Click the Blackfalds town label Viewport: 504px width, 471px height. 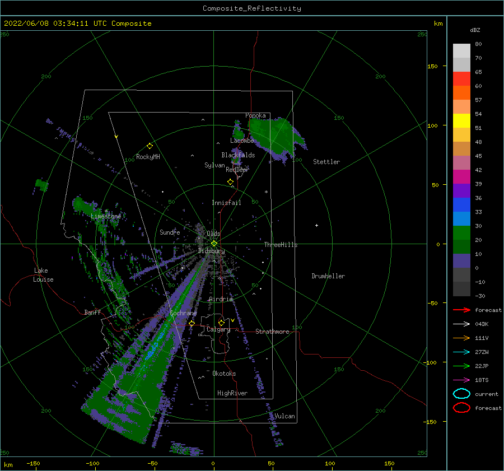click(x=238, y=155)
